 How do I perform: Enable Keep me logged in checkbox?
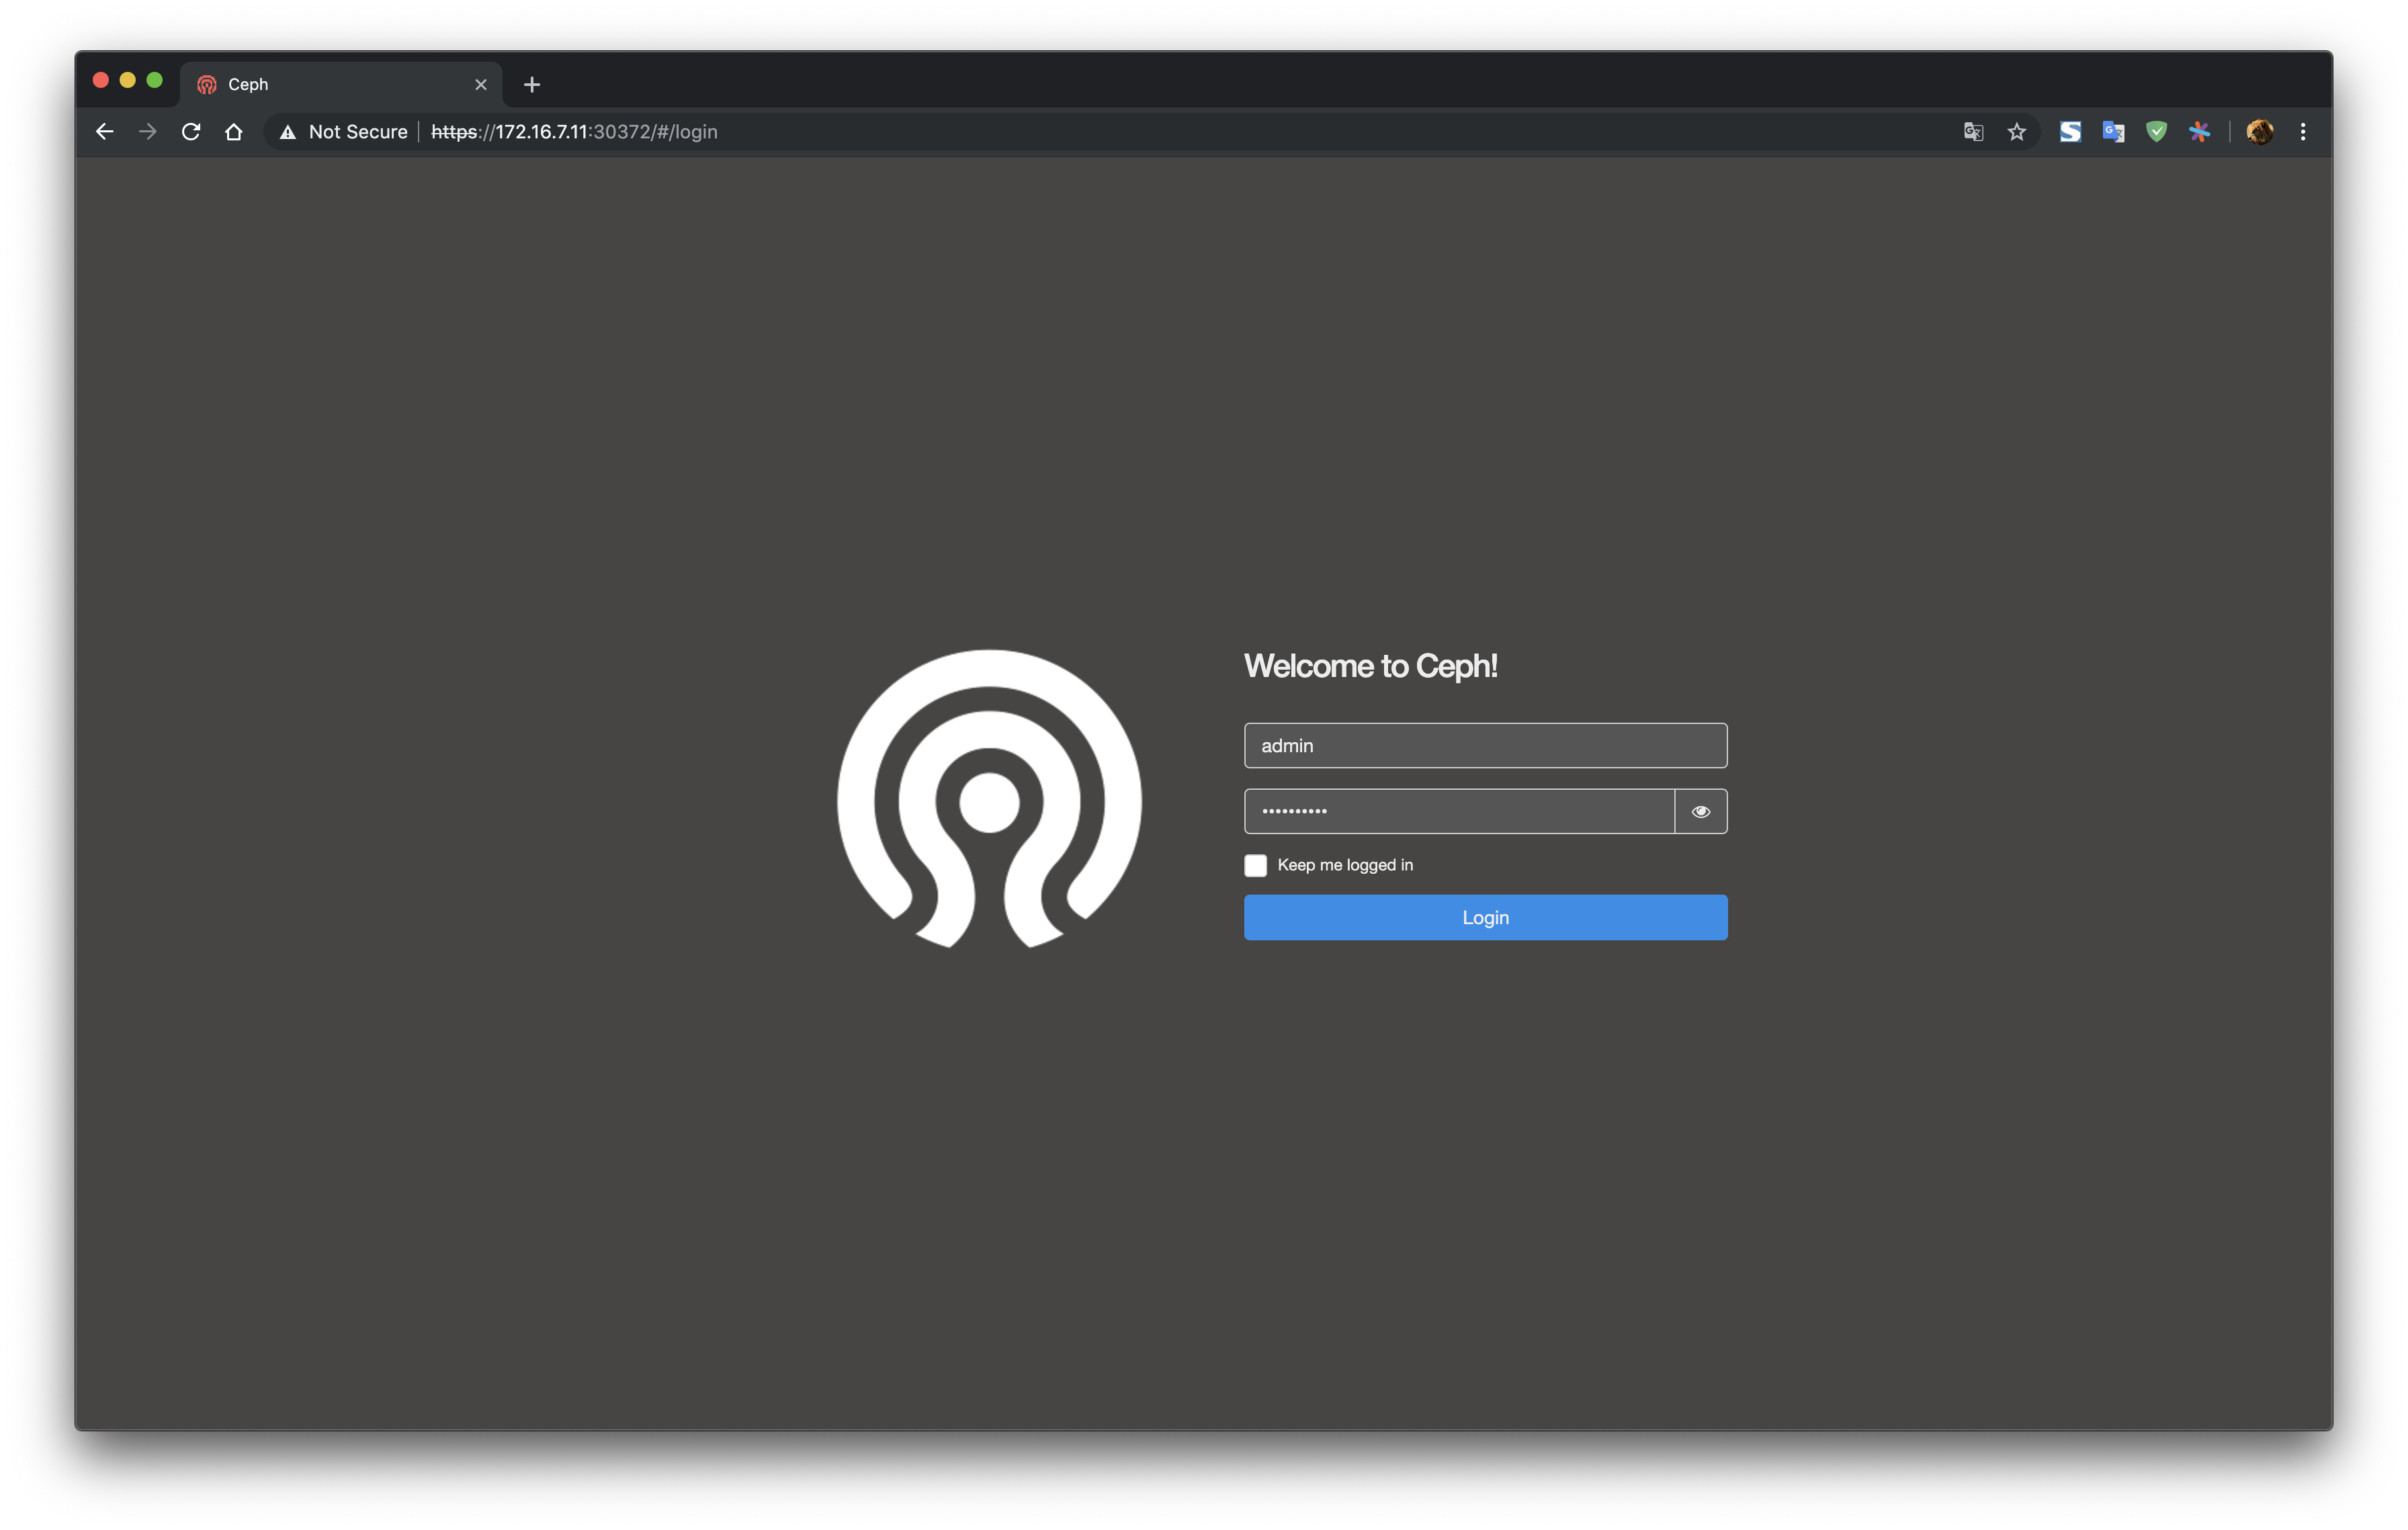(1255, 866)
